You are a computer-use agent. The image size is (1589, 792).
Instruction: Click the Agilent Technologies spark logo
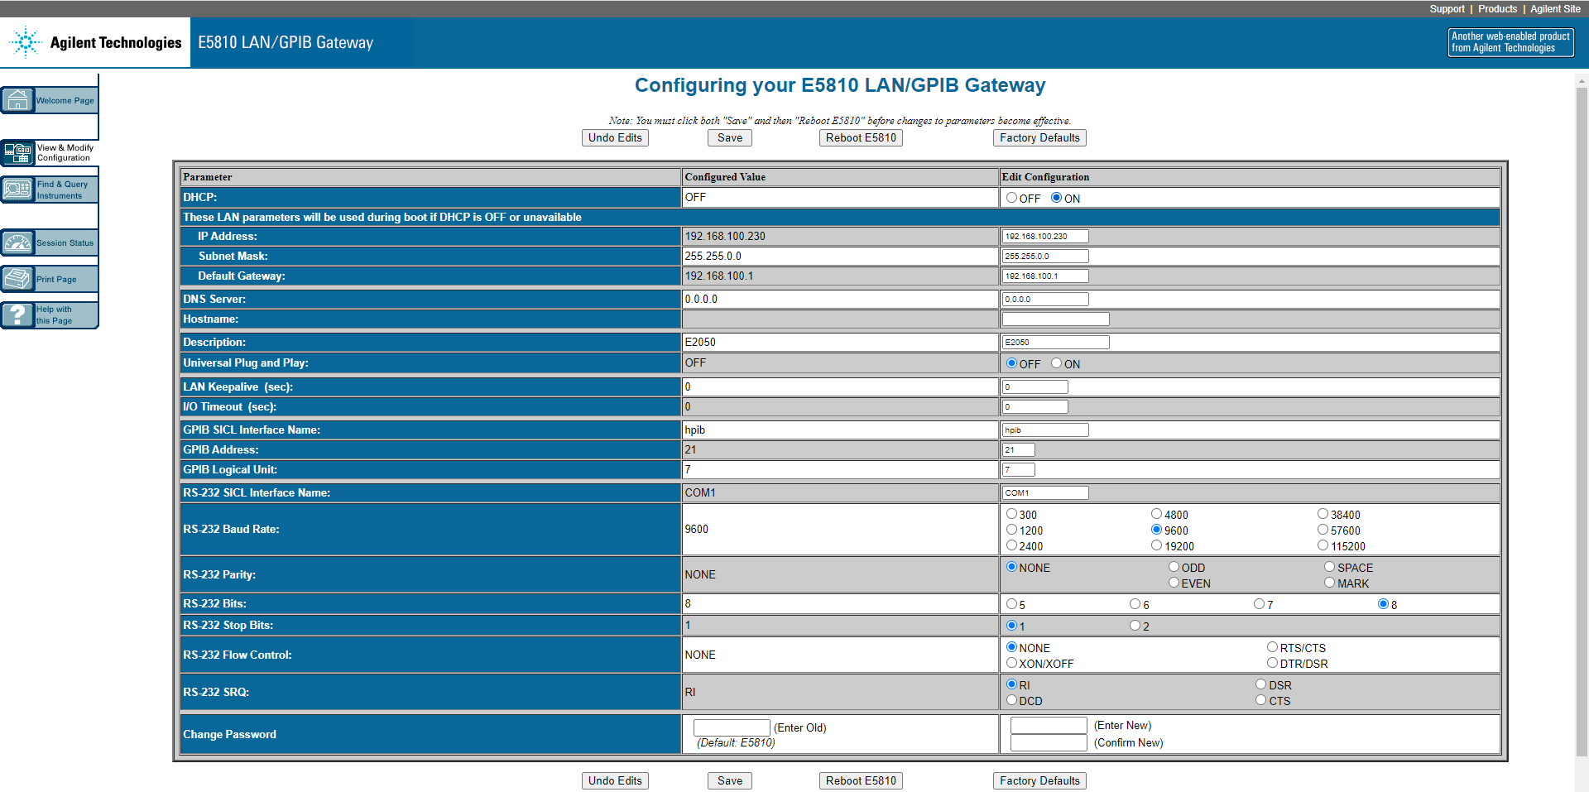[x=26, y=42]
